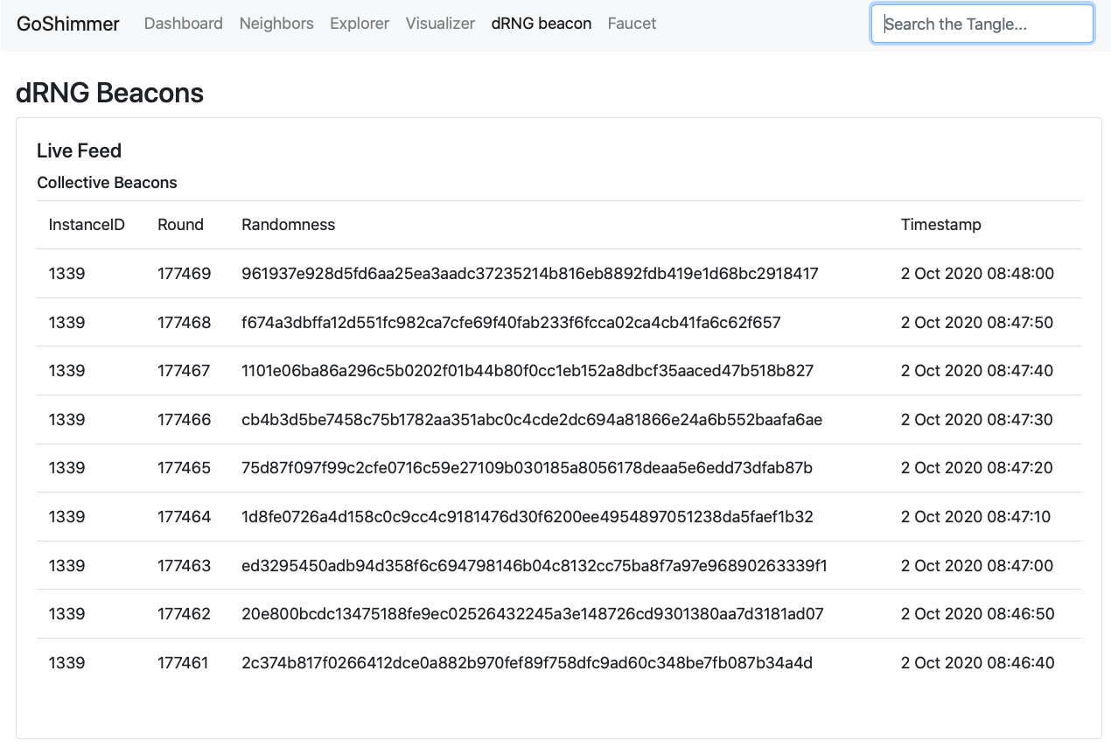The image size is (1111, 748).
Task: Focus the Search the Tangle field
Action: 982,24
